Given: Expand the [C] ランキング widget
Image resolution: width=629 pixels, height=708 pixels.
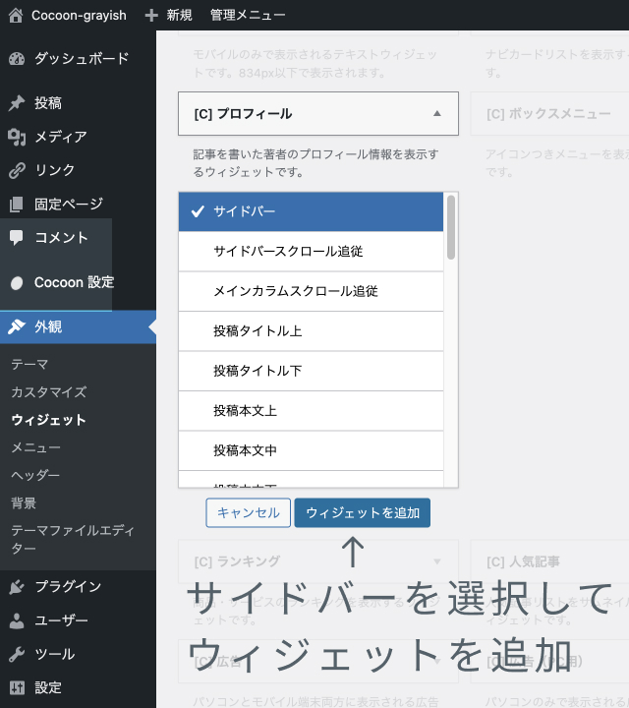Looking at the screenshot, I should click(x=318, y=561).
